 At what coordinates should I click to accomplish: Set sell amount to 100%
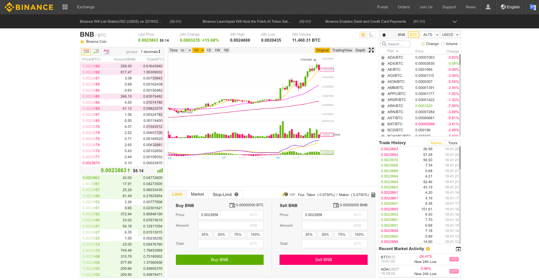[359, 235]
